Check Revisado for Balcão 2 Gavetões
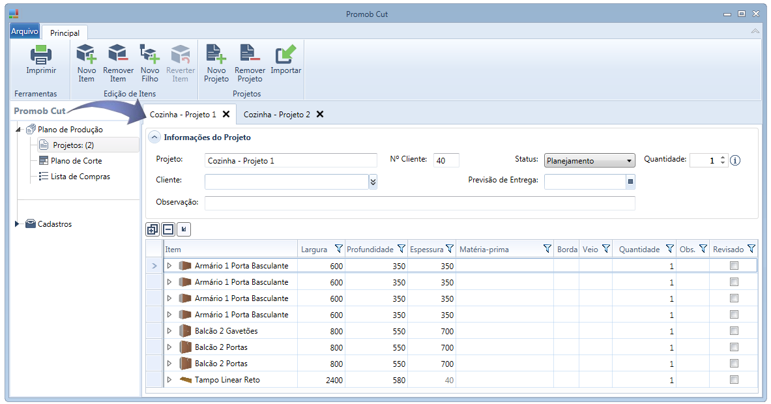Screen dimensions: 771x404 [734, 331]
